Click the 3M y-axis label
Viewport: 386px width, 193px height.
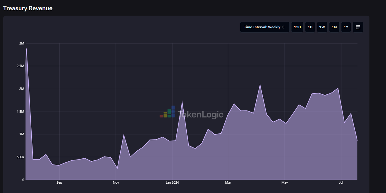pyautogui.click(x=22, y=43)
